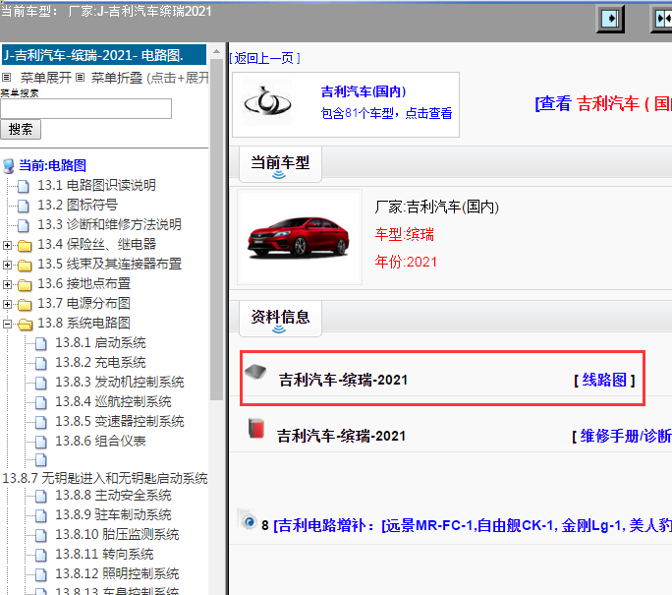
Task: Expand the 13.5 线束及其连接器布置 node
Action: tap(7, 266)
